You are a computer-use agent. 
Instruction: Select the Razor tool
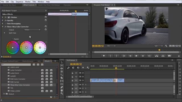pyautogui.click(x=62, y=78)
